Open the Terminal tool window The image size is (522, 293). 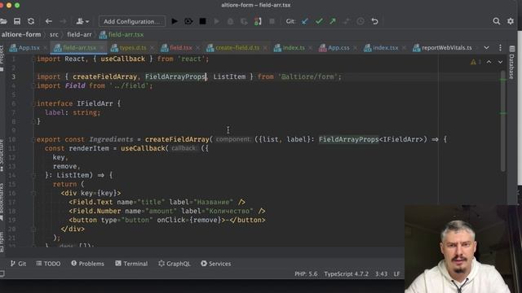coord(131,264)
